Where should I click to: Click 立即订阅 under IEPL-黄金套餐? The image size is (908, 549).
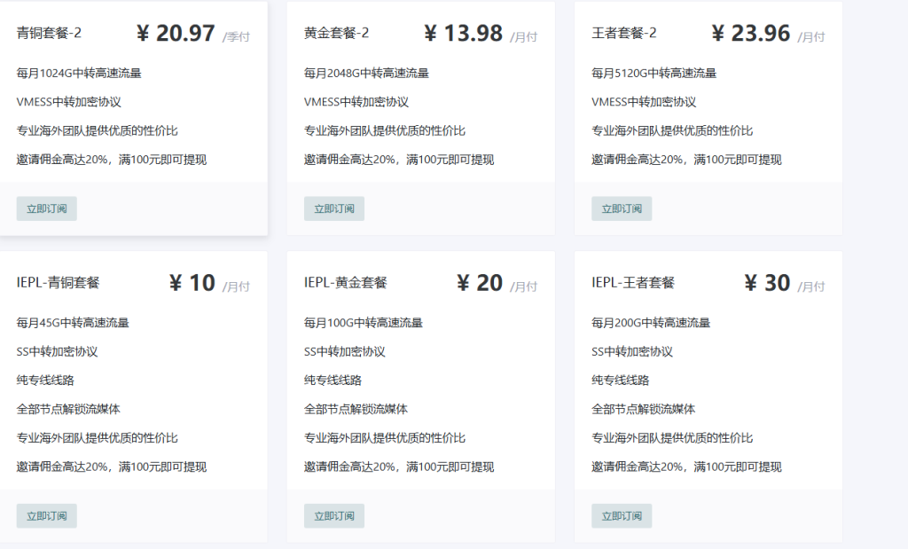[x=334, y=516]
